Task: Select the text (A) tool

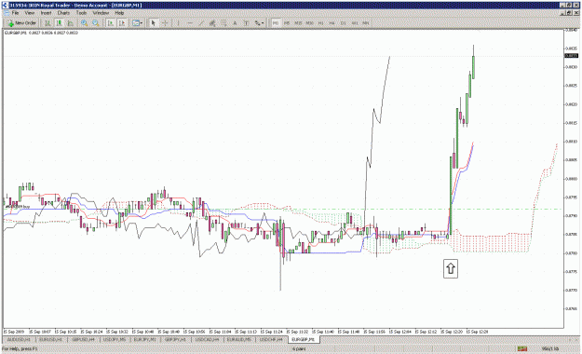Action: pos(235,23)
